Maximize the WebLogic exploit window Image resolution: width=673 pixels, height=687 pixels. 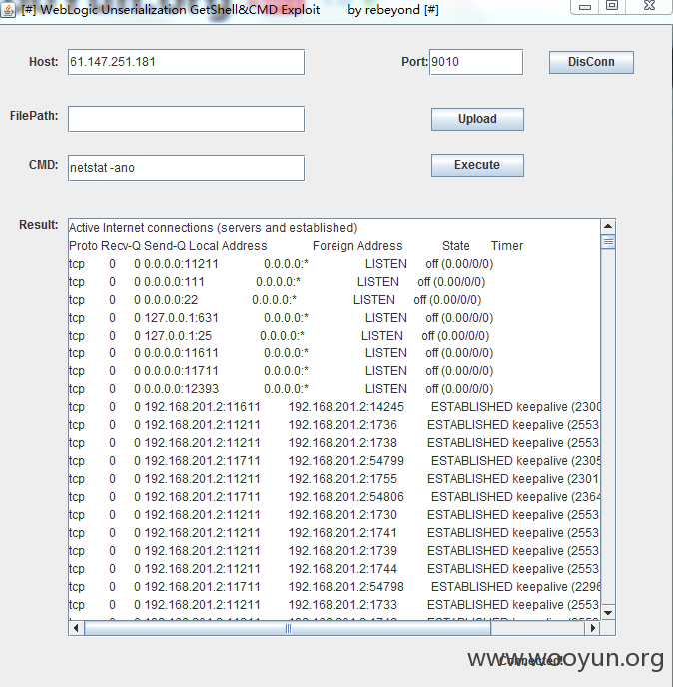[x=612, y=6]
